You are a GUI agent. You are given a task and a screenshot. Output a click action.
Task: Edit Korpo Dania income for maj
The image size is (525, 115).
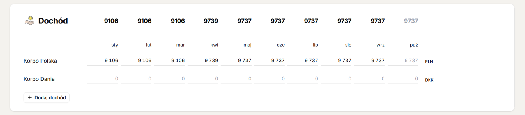click(236, 79)
